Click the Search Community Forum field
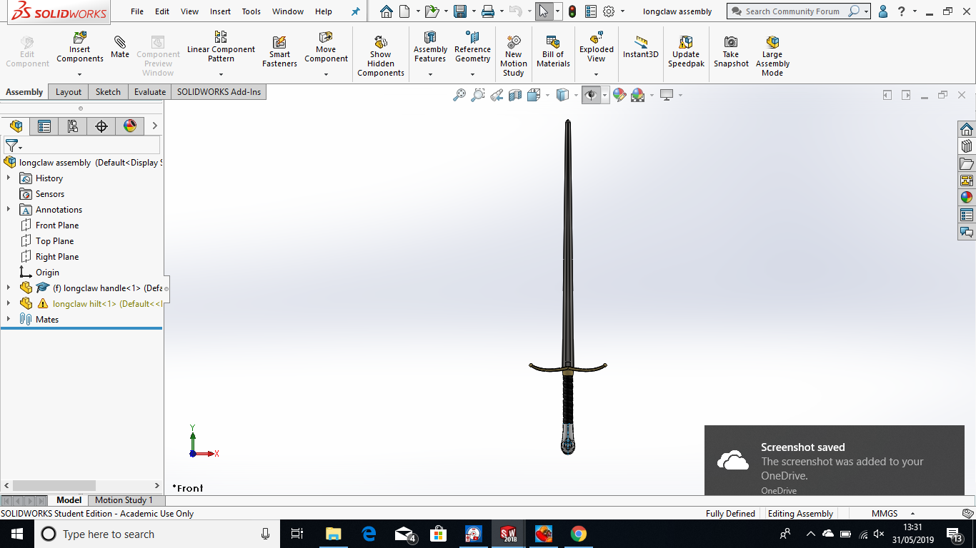The height and width of the screenshot is (548, 976). [792, 11]
